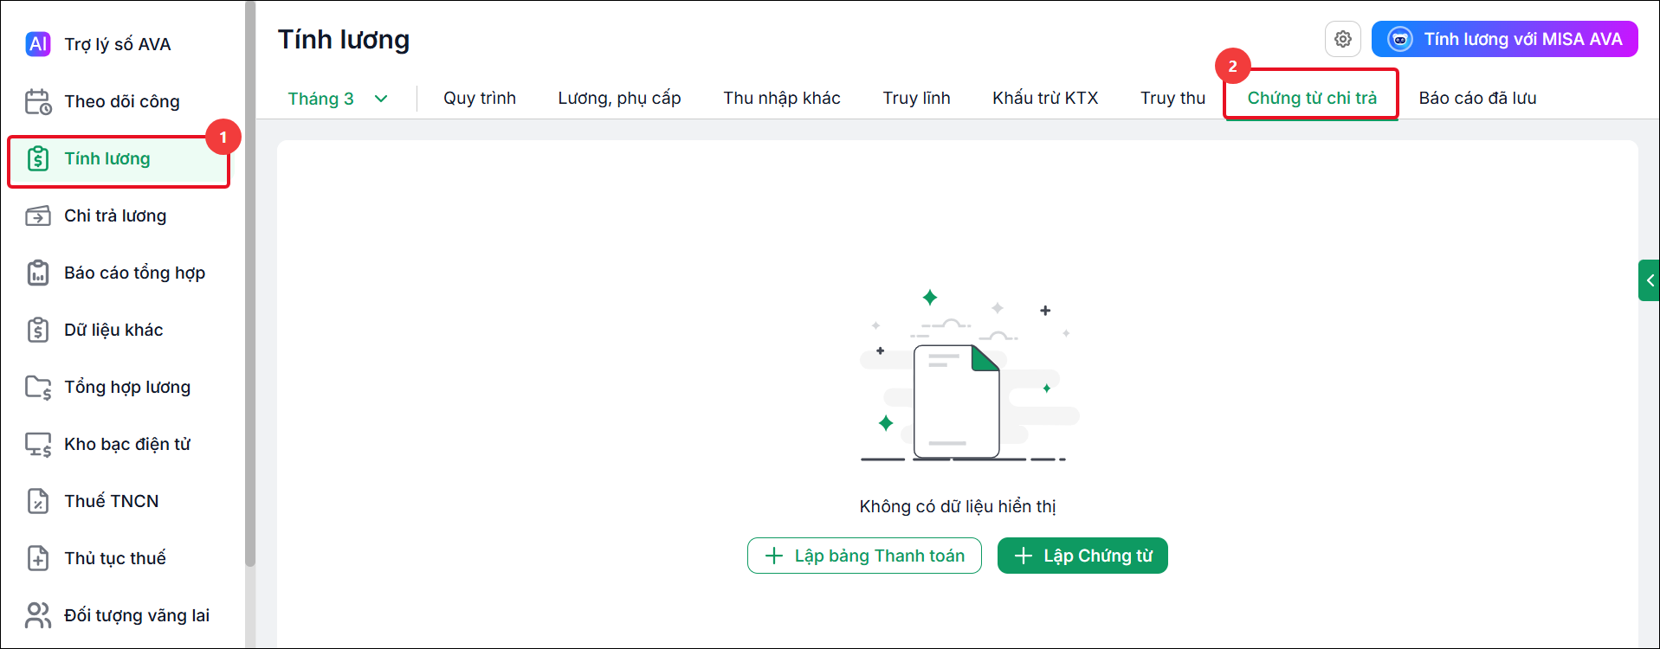The image size is (1660, 649).
Task: Go to the Khấu trừ KTX tab
Action: pos(1045,99)
